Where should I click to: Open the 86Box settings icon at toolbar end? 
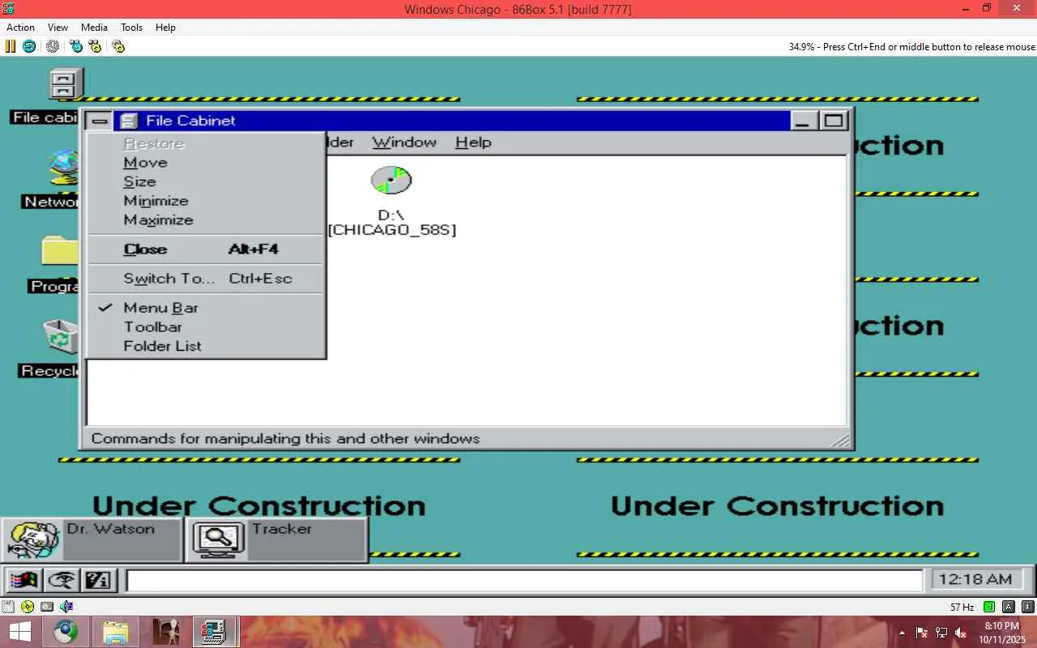(118, 46)
